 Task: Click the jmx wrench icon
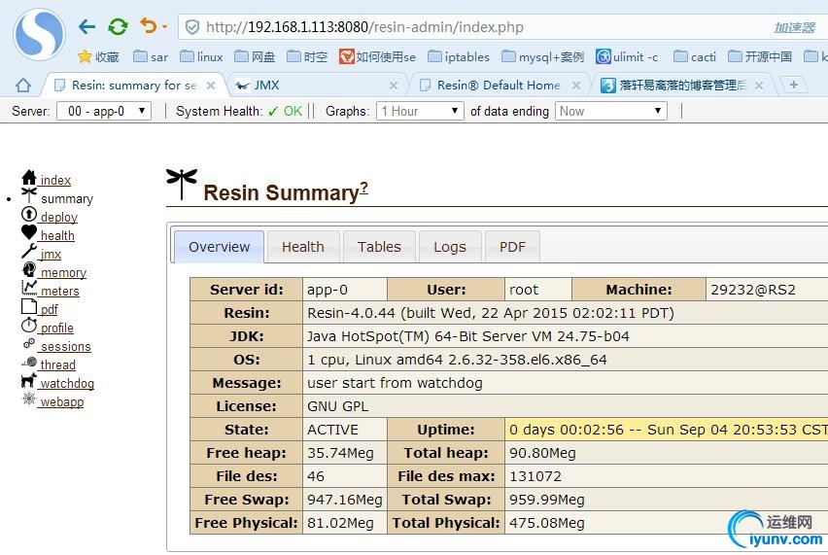click(29, 251)
